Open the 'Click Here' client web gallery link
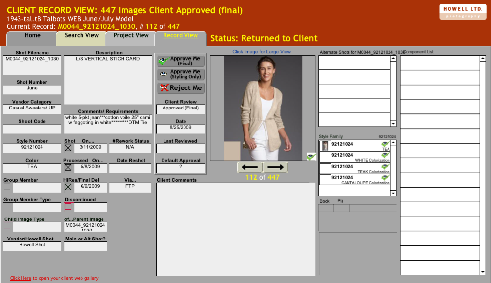The image size is (491, 283). [20, 278]
